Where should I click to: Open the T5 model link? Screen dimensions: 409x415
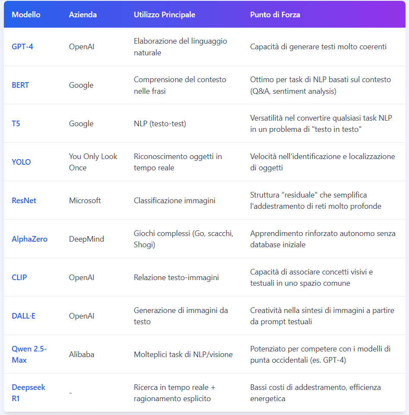click(x=16, y=123)
